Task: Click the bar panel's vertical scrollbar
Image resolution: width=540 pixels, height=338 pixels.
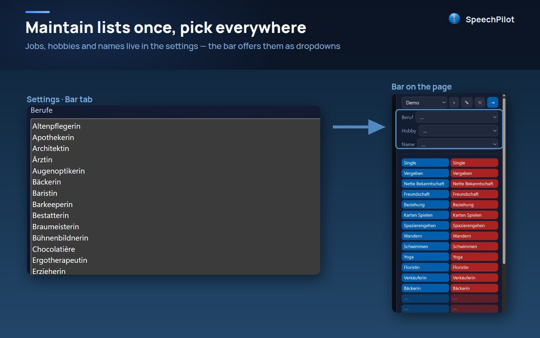Action: (x=503, y=182)
